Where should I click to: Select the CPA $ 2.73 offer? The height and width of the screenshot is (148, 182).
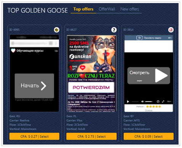point(91,137)
